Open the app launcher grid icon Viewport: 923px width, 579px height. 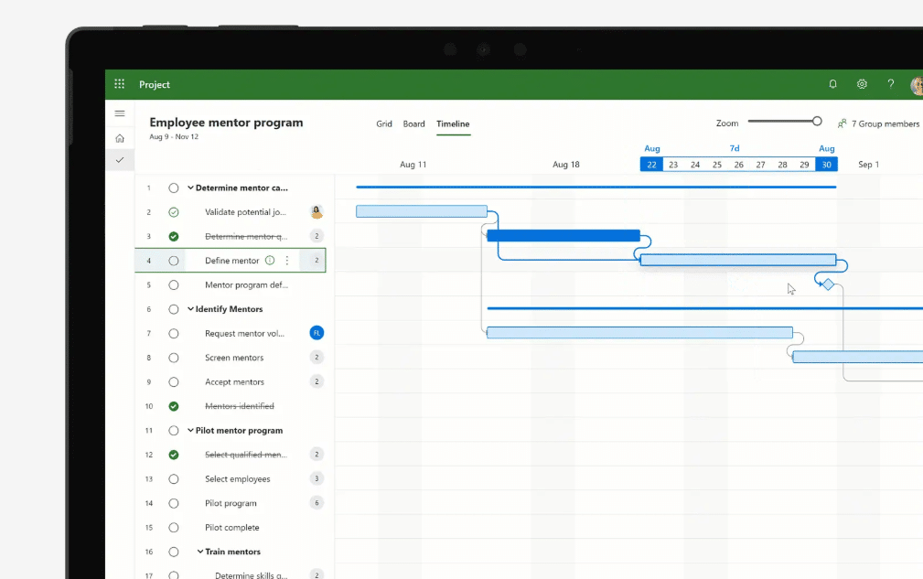pyautogui.click(x=118, y=83)
